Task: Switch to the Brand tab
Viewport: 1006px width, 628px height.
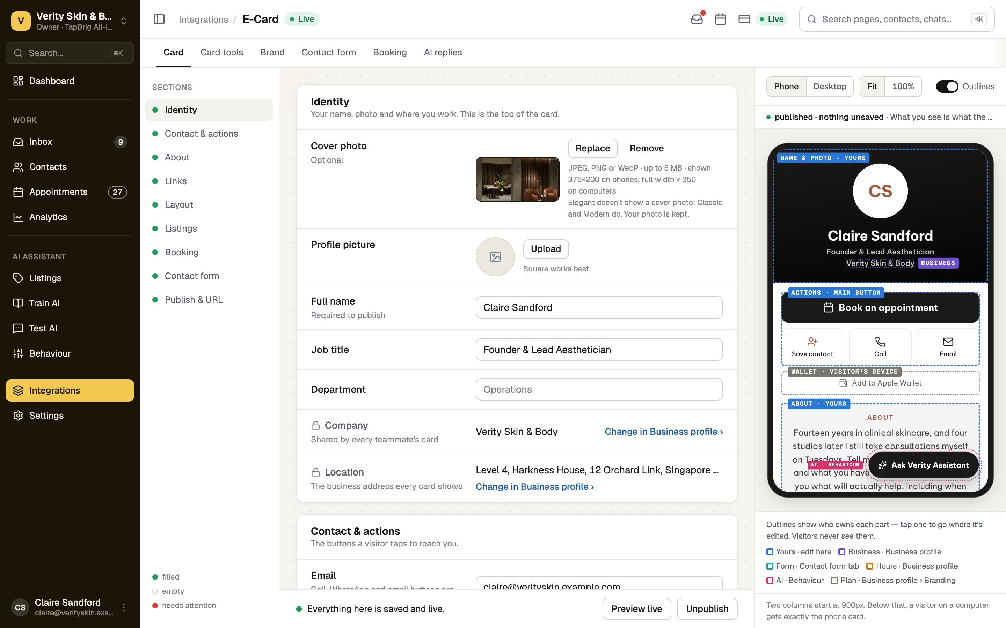Action: (x=272, y=52)
